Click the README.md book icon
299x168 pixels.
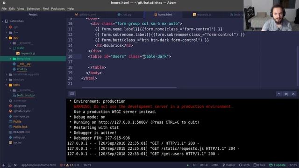(10, 132)
